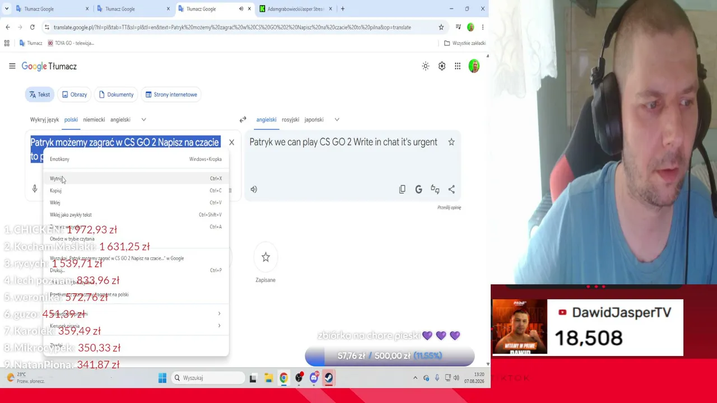Choose the Wyszukaj in Google context menu entry

point(136,258)
